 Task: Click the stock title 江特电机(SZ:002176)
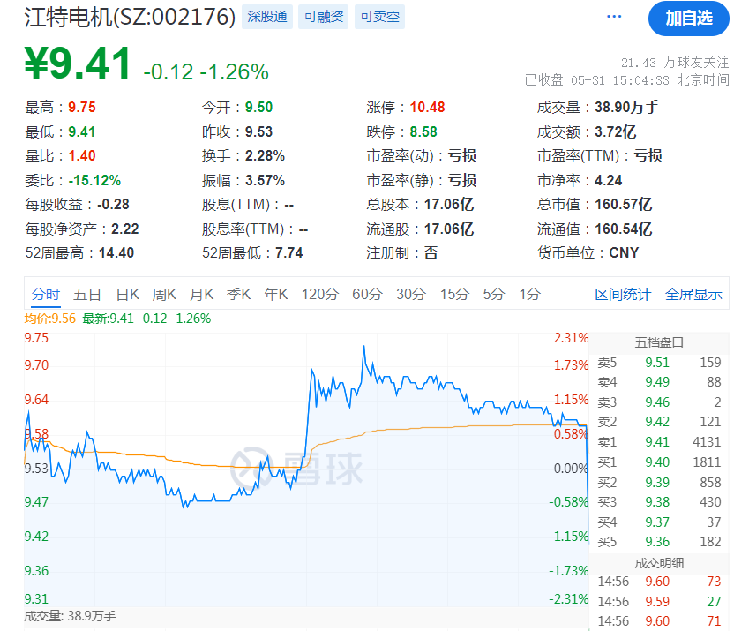click(x=130, y=17)
